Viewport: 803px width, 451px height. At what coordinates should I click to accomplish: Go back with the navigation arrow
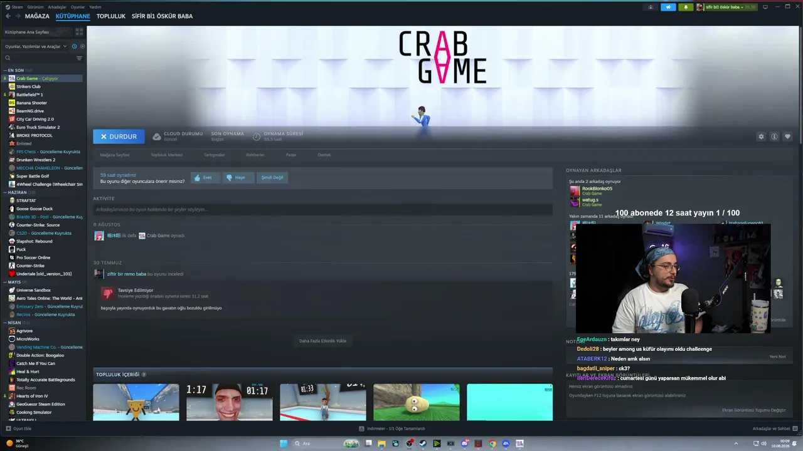coord(8,16)
